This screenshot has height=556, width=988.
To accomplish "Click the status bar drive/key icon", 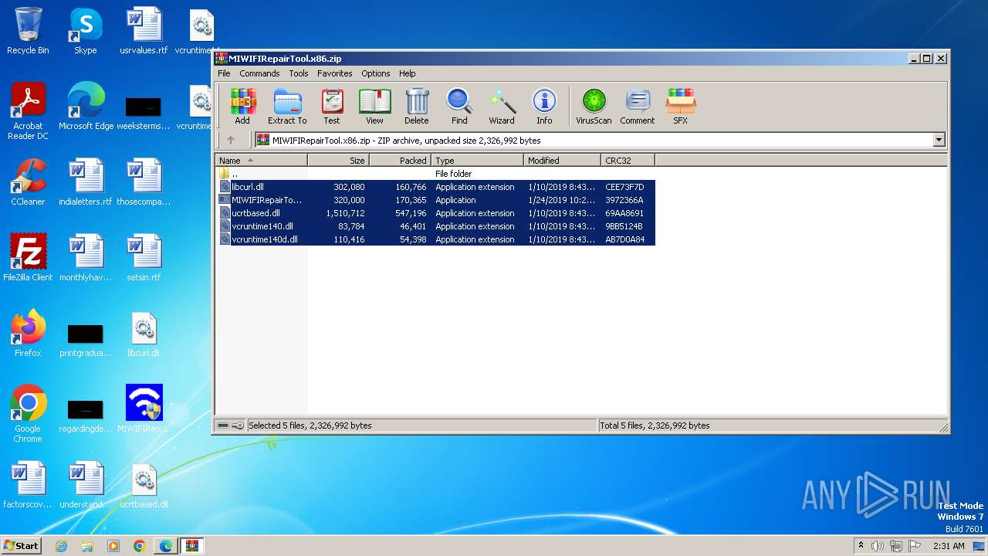I will [231, 425].
